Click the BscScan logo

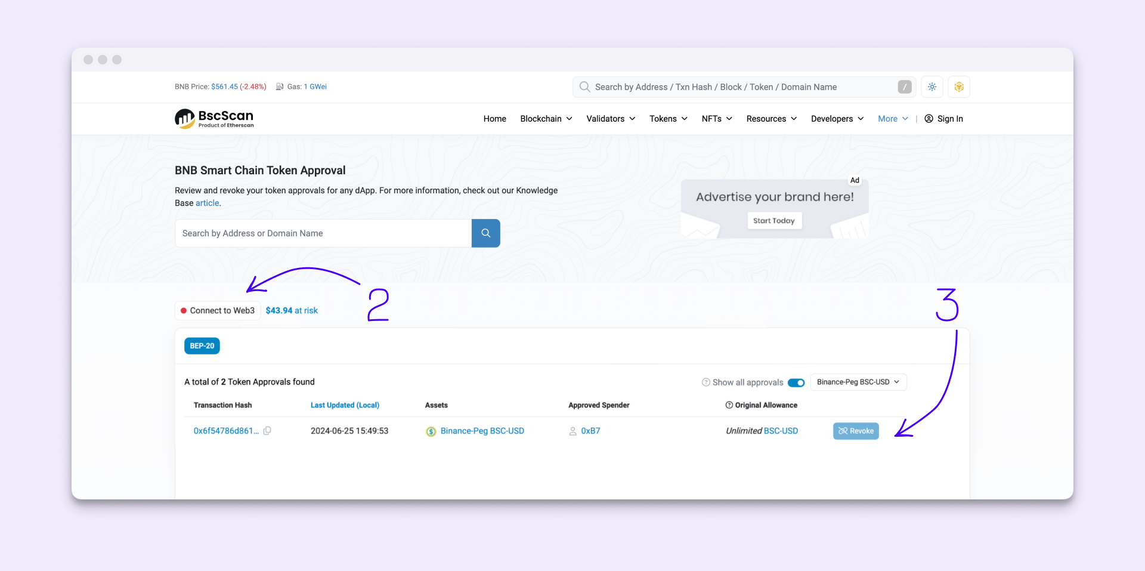pyautogui.click(x=214, y=118)
